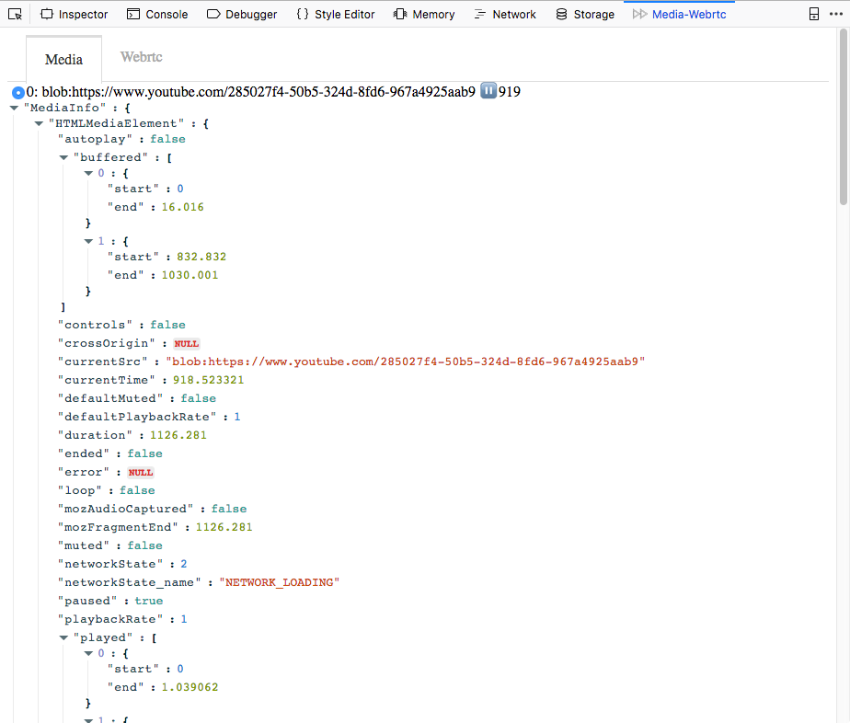850x723 pixels.
Task: Collapse the buffered array
Action: pyautogui.click(x=63, y=157)
